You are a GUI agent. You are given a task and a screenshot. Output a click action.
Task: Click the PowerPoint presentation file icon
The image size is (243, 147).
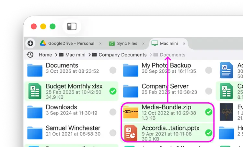tap(131, 133)
